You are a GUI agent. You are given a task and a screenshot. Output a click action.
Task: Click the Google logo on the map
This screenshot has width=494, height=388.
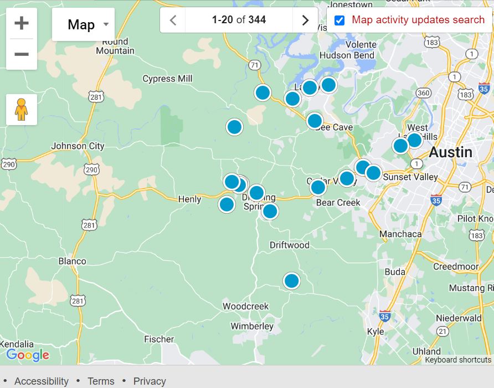click(28, 355)
